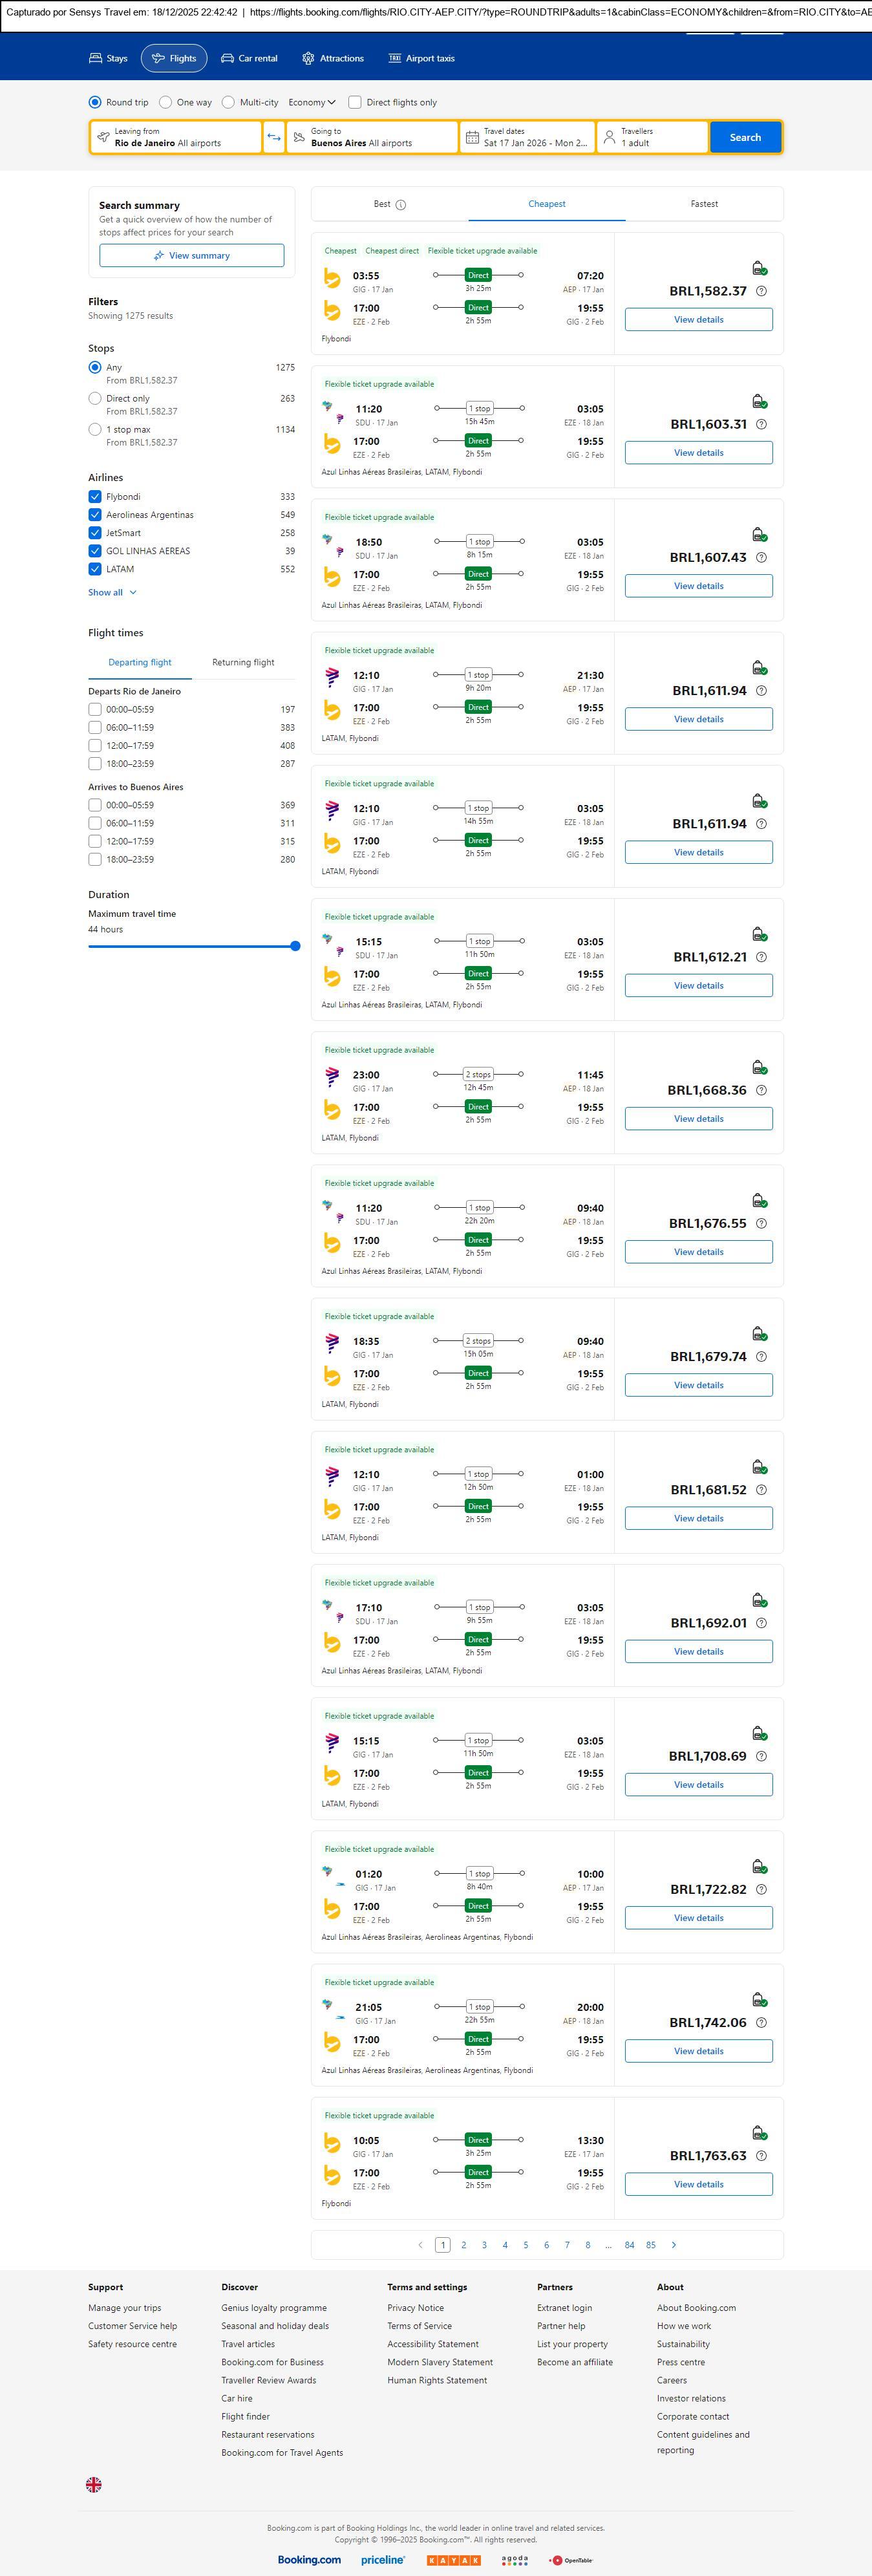The width and height of the screenshot is (872, 2576).
Task: Click the swap origin and destination arrows icon
Action: (274, 137)
